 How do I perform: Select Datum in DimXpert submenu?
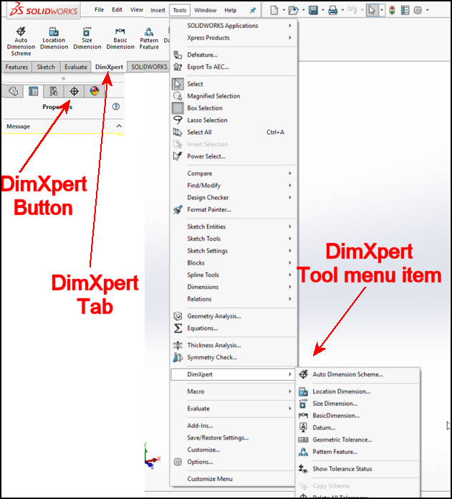click(x=357, y=427)
